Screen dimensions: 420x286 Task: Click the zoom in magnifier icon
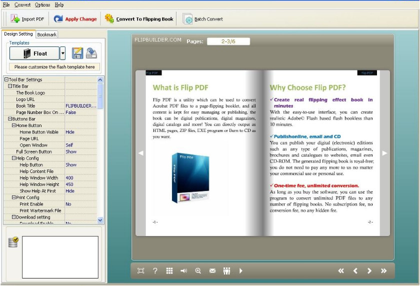point(198,270)
